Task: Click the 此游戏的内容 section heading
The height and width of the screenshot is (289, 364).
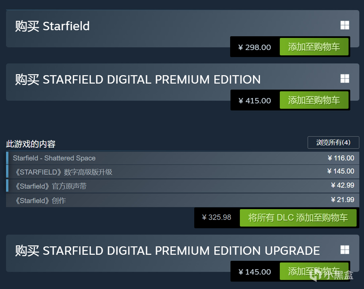Action: click(31, 144)
